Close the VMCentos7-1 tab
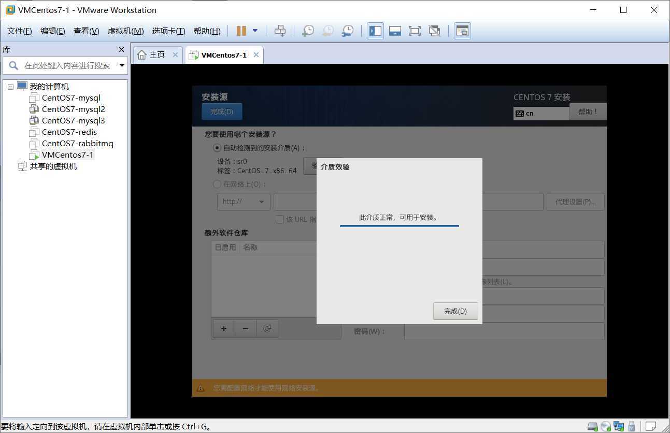The height and width of the screenshot is (433, 670). click(x=256, y=54)
